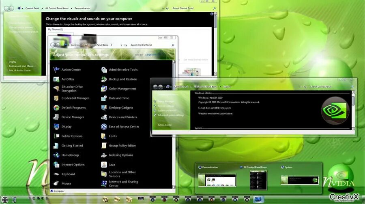
Task: Click Control Panel breadcrumb in Personalization window
Action: tap(32, 8)
